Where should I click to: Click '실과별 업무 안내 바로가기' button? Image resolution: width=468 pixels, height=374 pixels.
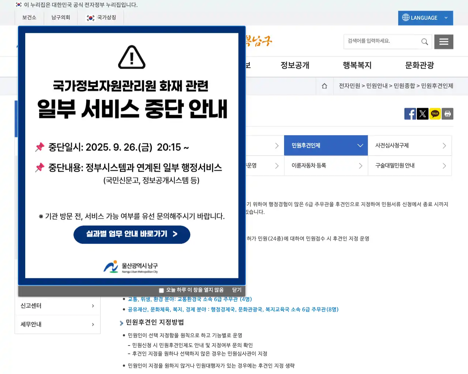[x=132, y=234]
